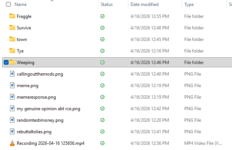
Task: Click the rebuttaltolies.png file icon
Action: pos(12,131)
